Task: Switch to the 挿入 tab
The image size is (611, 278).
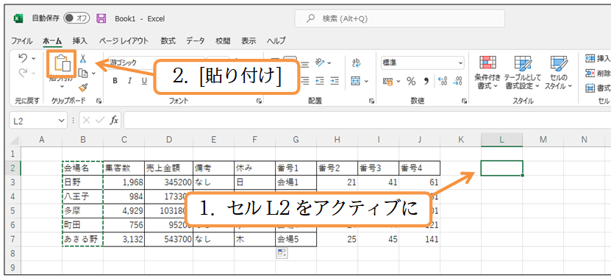Action: point(80,41)
